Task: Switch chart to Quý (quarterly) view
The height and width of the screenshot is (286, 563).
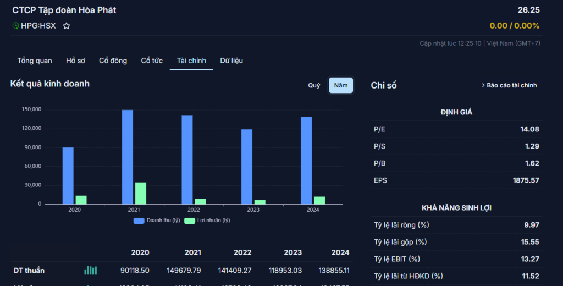Action: click(x=314, y=85)
